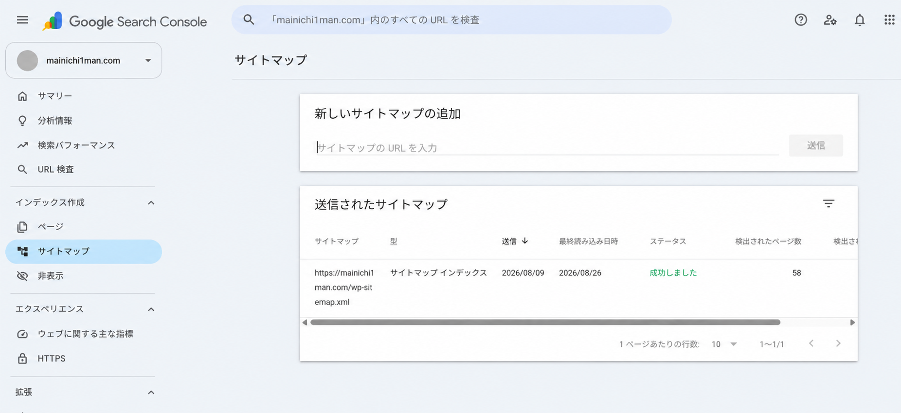The height and width of the screenshot is (413, 901).
Task: Open the Google apps grid
Action: pos(889,19)
